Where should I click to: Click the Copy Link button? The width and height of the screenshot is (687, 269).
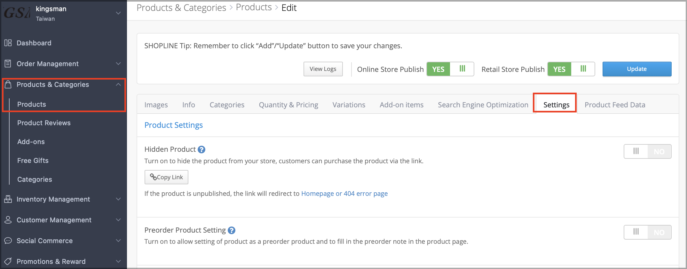click(166, 177)
